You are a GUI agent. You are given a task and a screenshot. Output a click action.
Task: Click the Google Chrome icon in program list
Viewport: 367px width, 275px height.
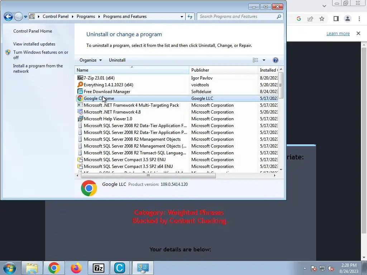[x=80, y=98]
